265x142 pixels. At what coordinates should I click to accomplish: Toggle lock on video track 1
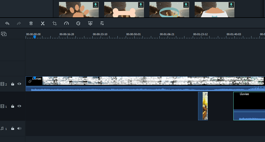pyautogui.click(x=13, y=106)
